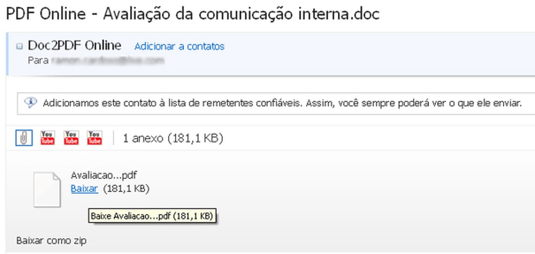The width and height of the screenshot is (535, 254).
Task: Open the blank PDF file thumbnail
Action: (x=47, y=189)
